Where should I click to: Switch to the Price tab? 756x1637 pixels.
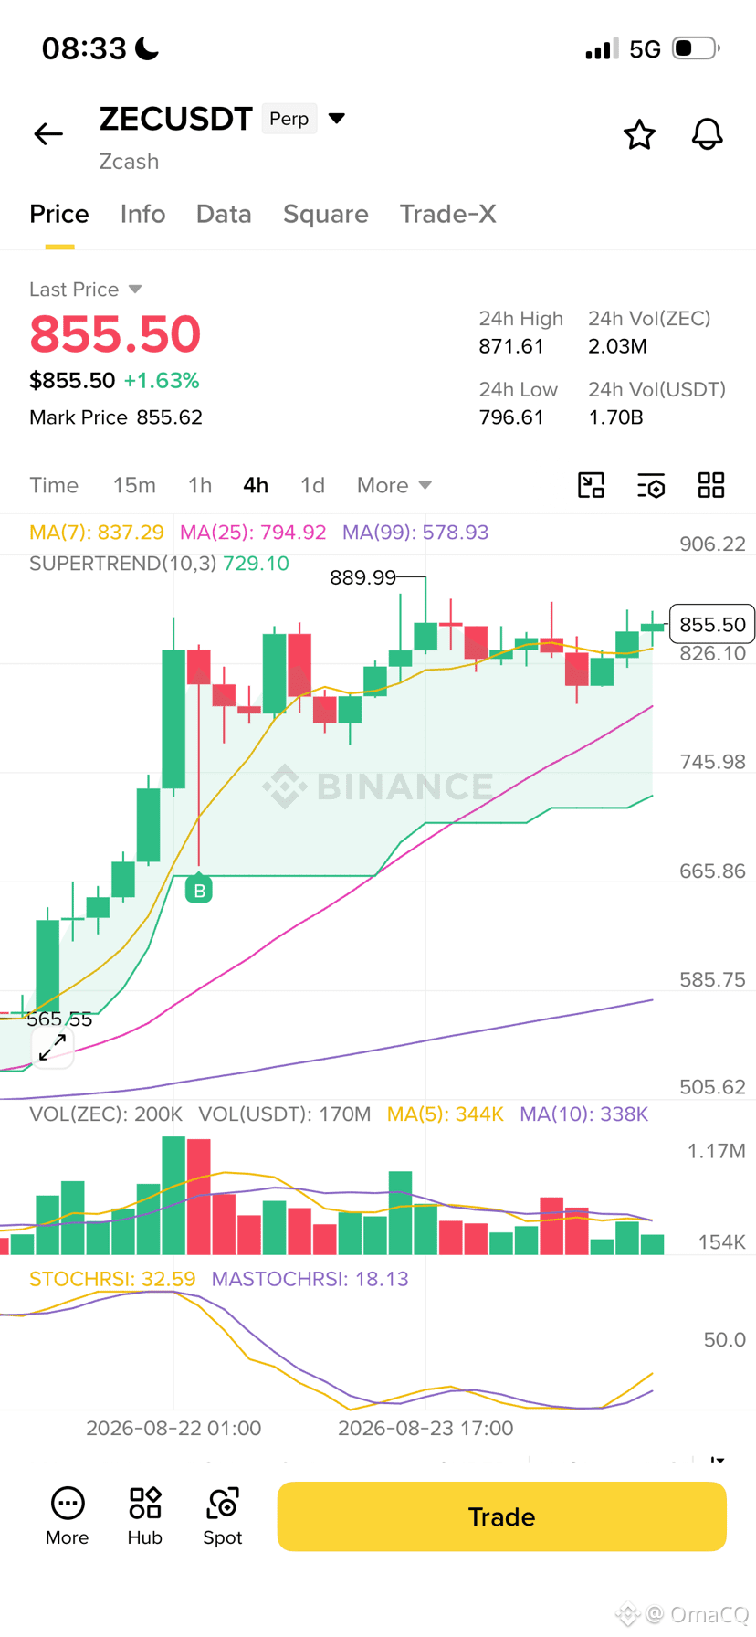(x=59, y=214)
